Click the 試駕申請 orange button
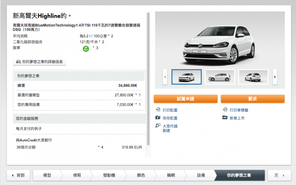 (x=185, y=99)
